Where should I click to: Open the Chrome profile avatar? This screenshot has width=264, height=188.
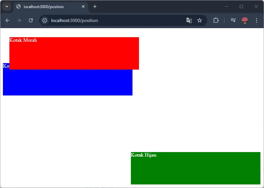(x=245, y=20)
